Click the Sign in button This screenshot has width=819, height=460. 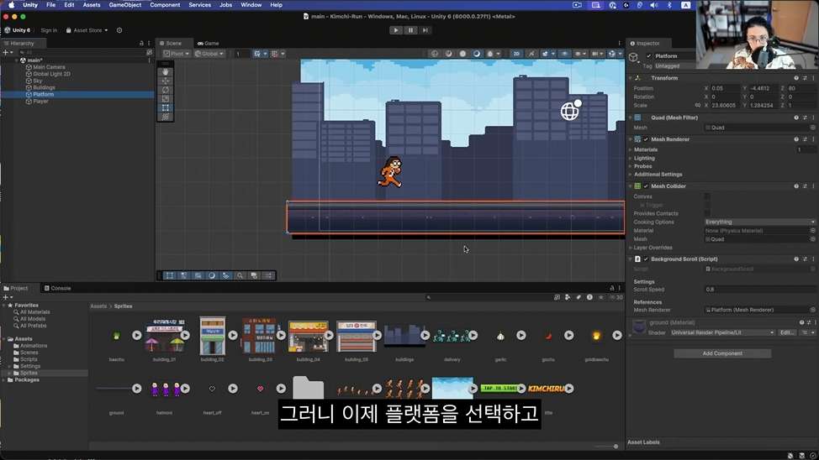point(49,30)
